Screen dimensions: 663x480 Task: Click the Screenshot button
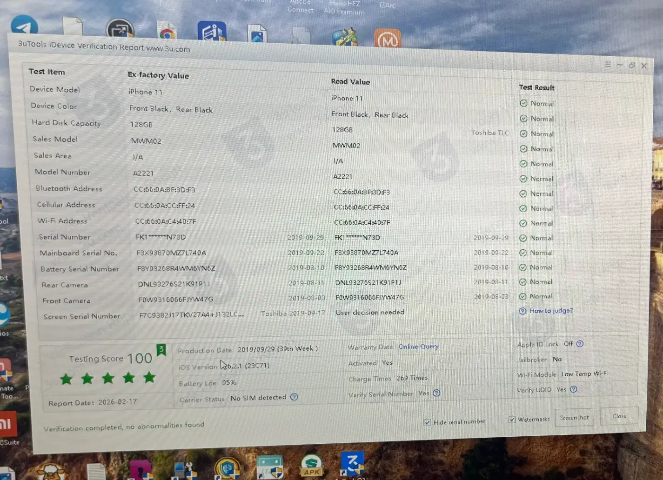574,418
